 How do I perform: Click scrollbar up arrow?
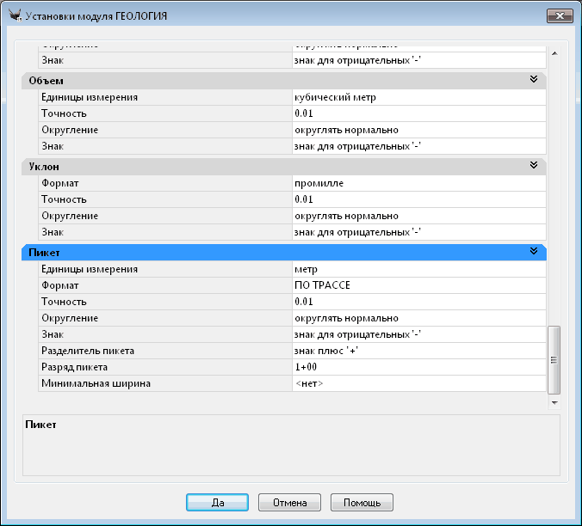[554, 53]
